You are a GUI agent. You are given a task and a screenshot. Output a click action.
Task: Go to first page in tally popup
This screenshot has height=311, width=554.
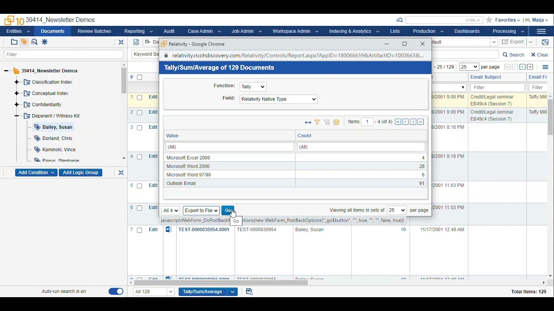click(x=398, y=122)
